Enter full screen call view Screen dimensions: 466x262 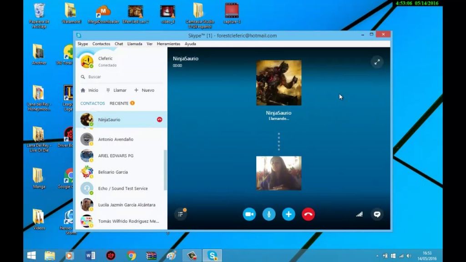[x=377, y=62]
